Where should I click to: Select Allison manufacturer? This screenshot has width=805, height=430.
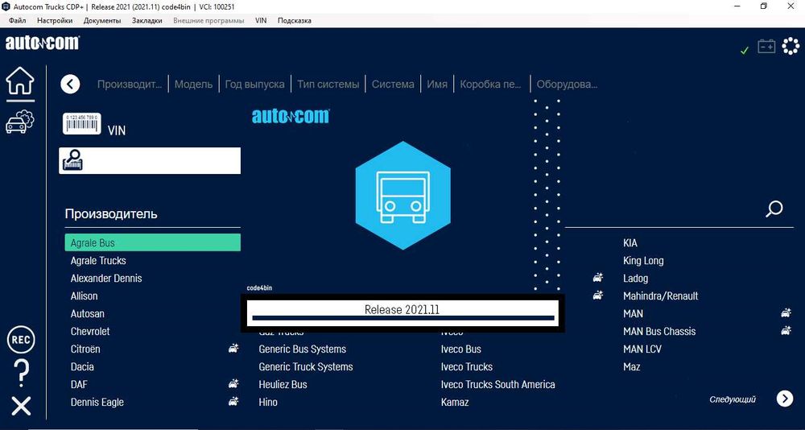pos(85,296)
